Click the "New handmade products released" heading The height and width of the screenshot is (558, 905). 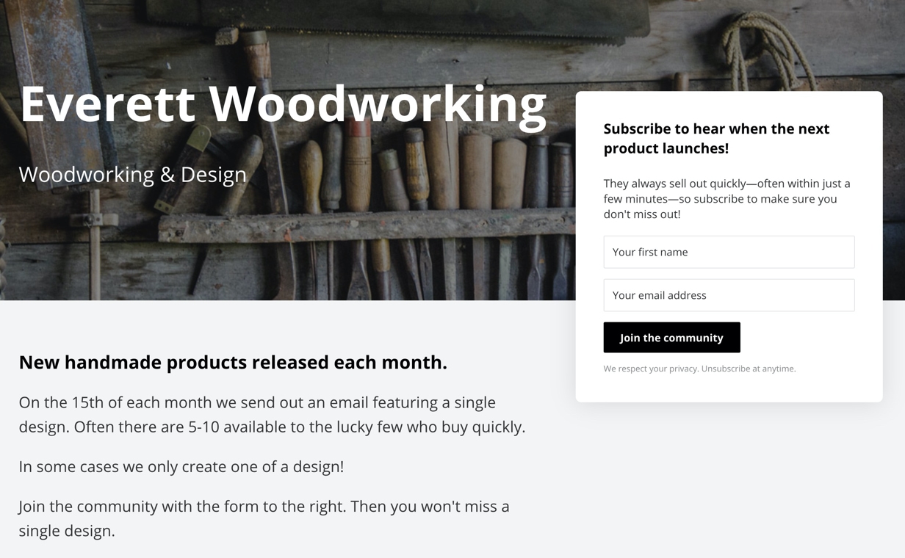click(233, 362)
